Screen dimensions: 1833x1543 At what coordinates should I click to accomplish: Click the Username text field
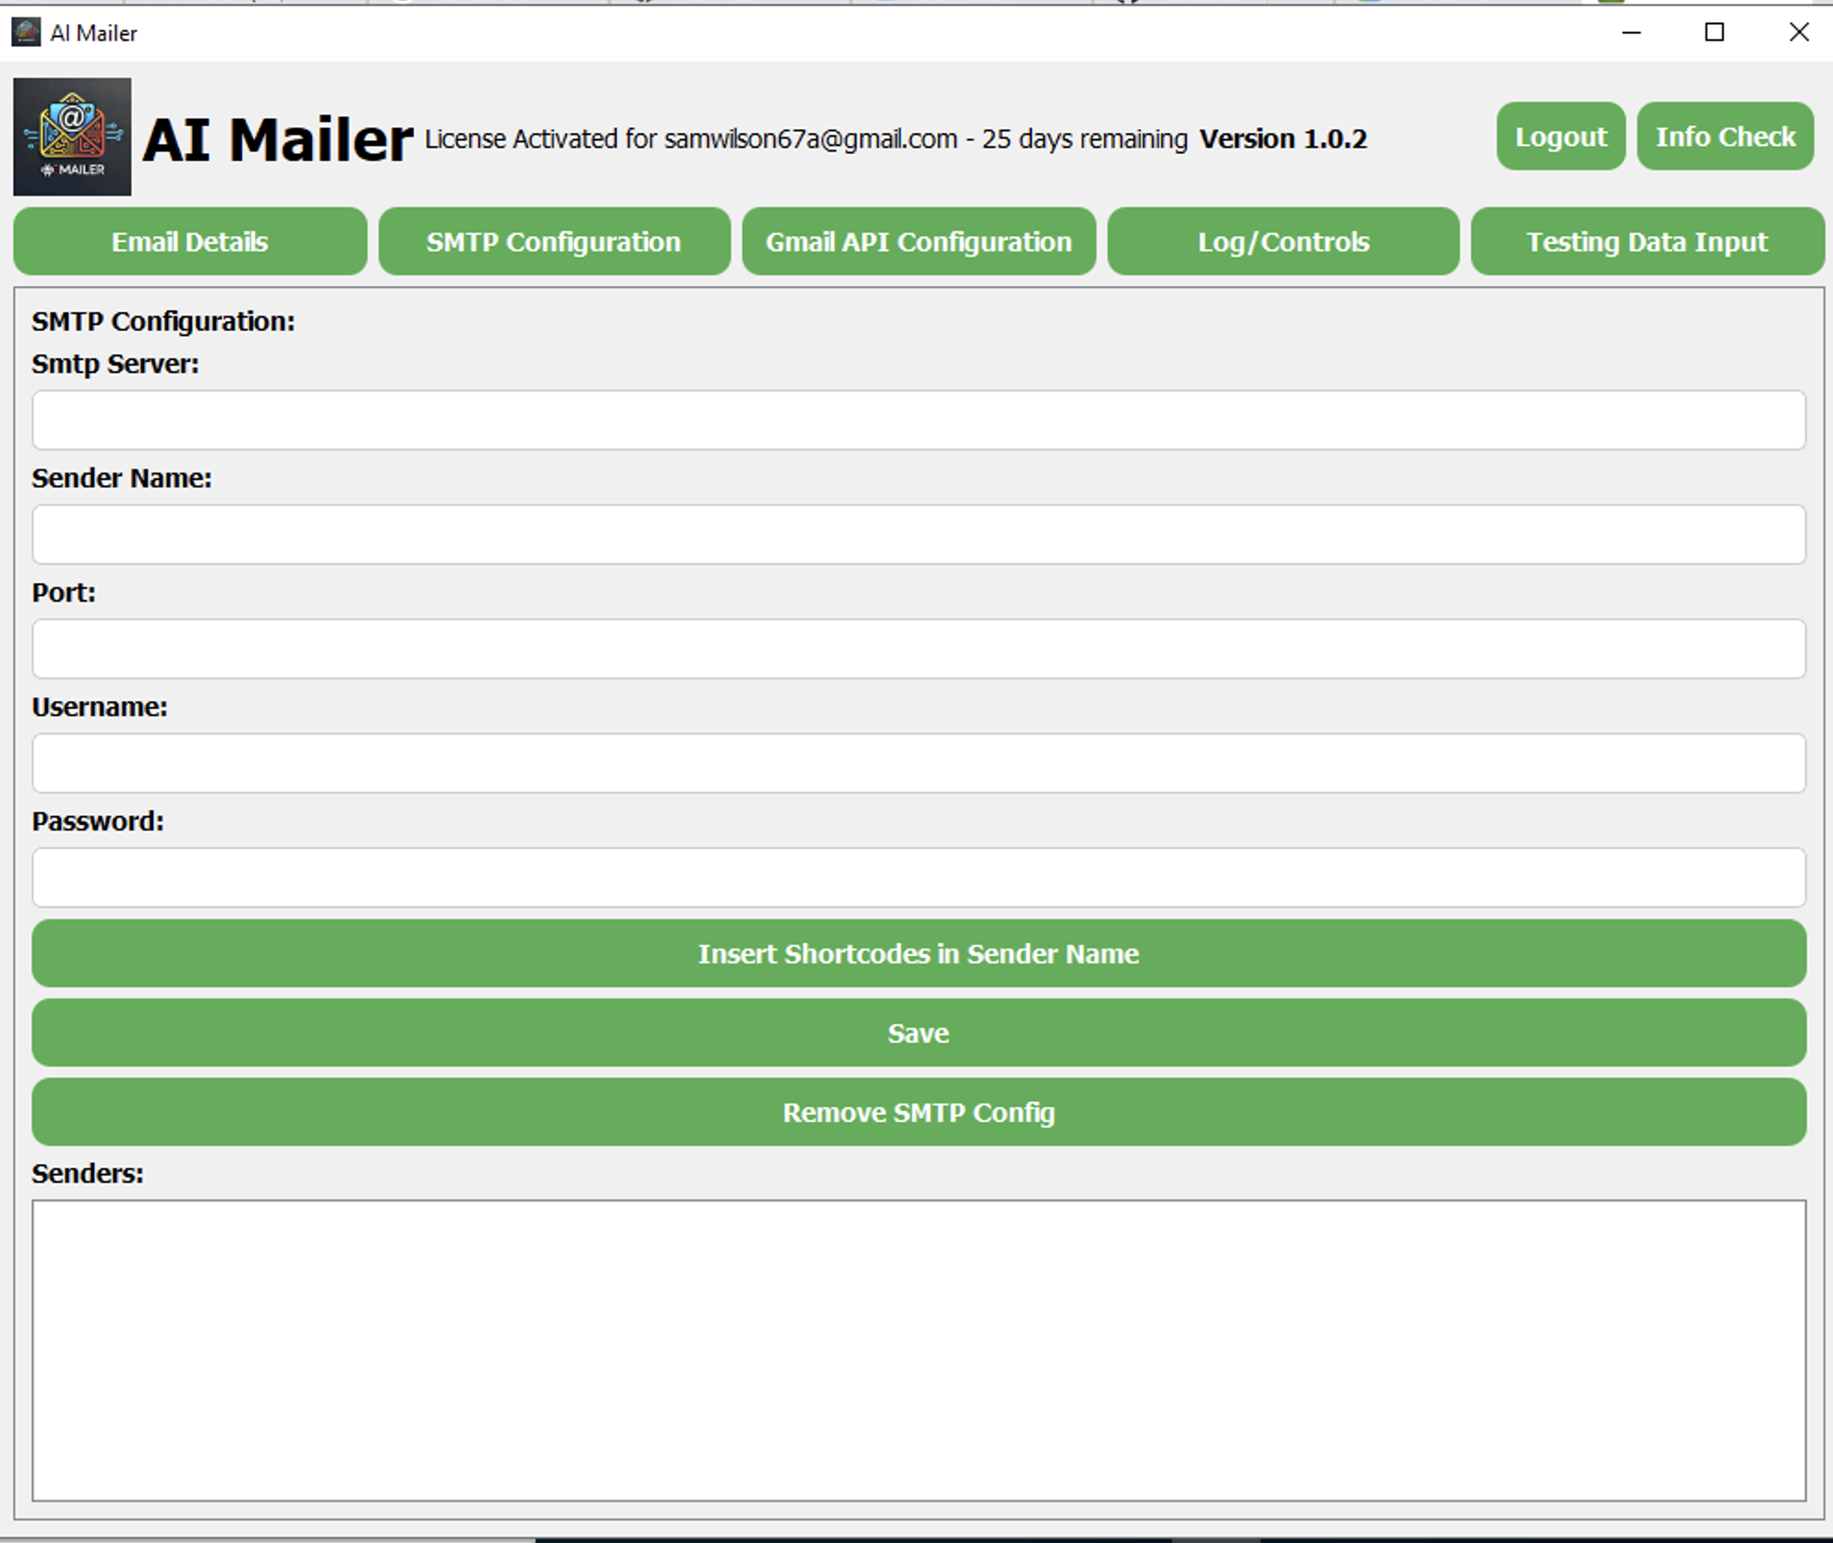pyautogui.click(x=918, y=764)
